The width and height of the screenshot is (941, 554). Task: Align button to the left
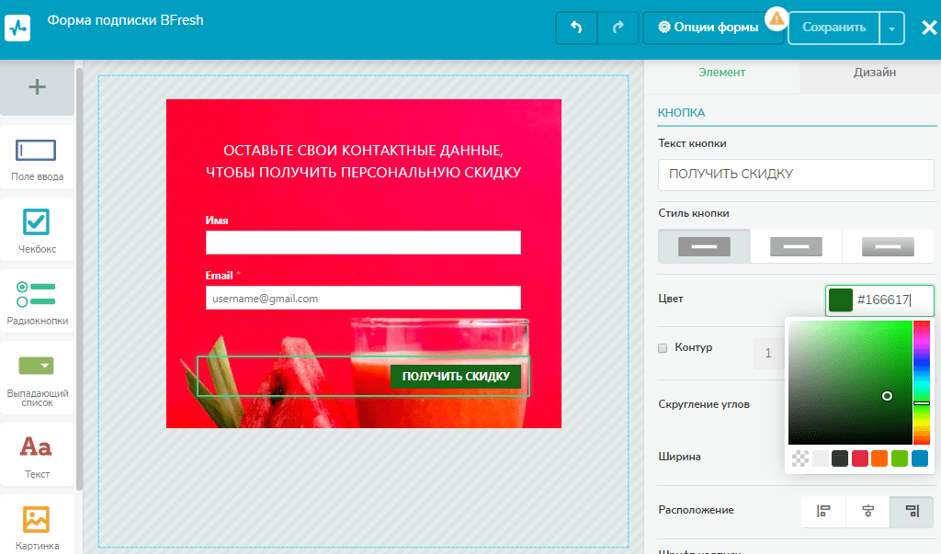point(823,511)
